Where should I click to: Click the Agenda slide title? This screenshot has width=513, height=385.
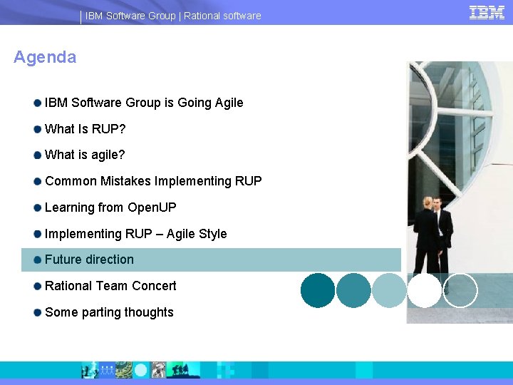pyautogui.click(x=45, y=57)
